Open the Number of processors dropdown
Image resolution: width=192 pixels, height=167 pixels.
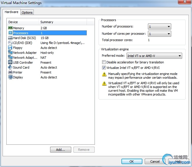159,27
